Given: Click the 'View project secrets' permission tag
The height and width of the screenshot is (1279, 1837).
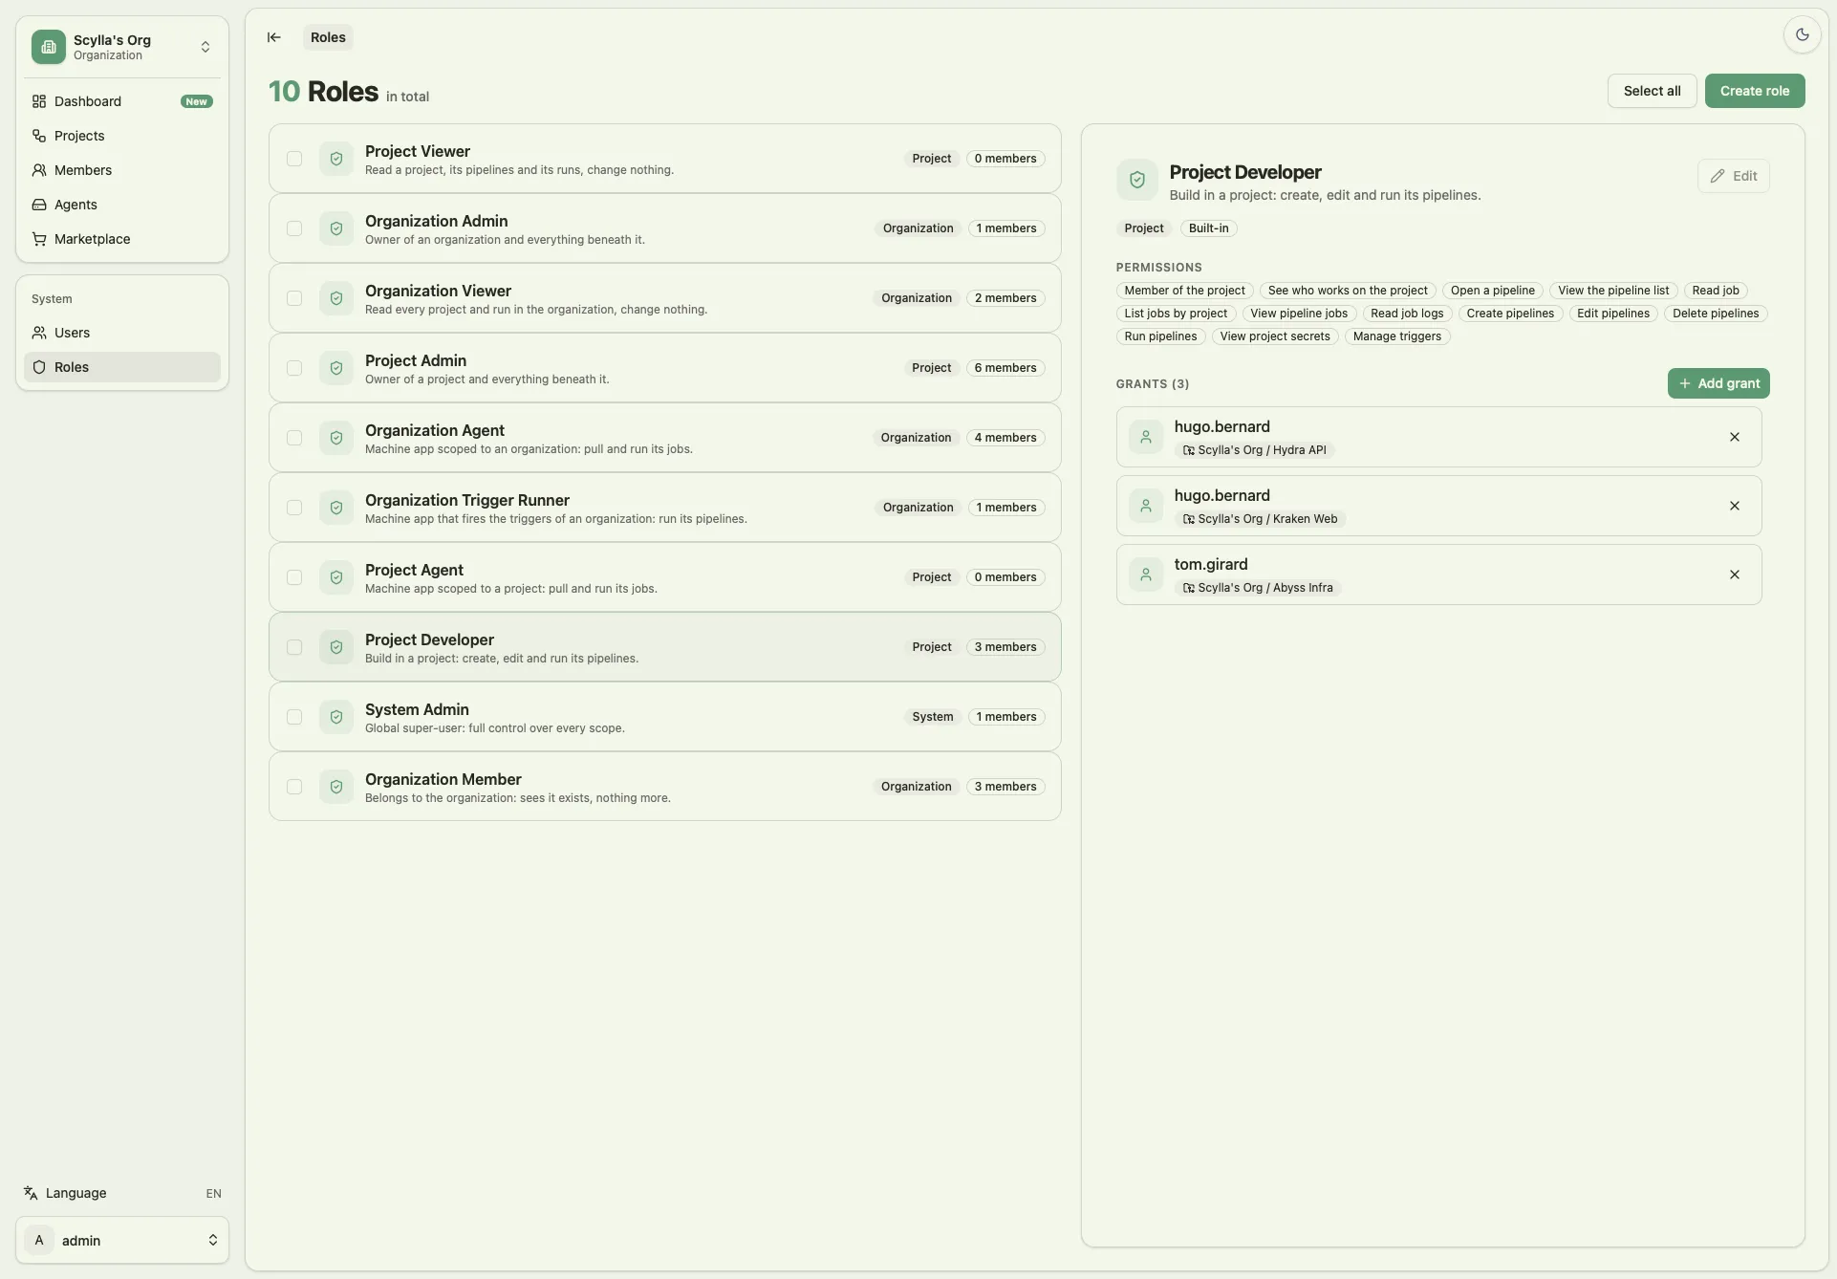Looking at the screenshot, I should pos(1275,336).
